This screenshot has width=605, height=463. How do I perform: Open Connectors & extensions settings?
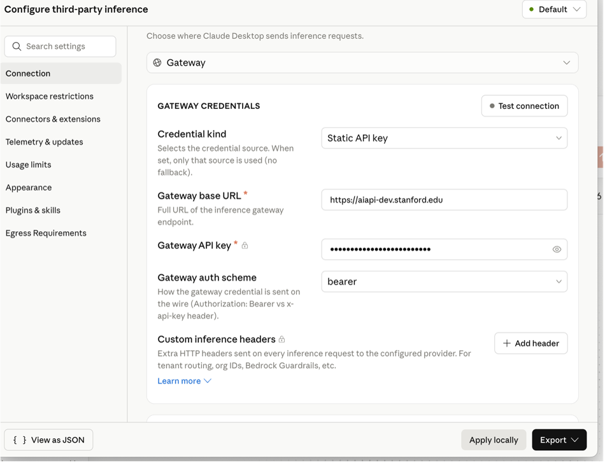[53, 119]
